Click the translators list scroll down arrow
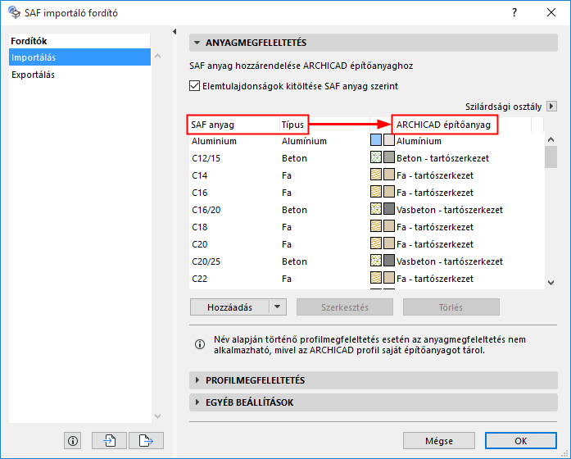571x459 pixels. (x=157, y=416)
